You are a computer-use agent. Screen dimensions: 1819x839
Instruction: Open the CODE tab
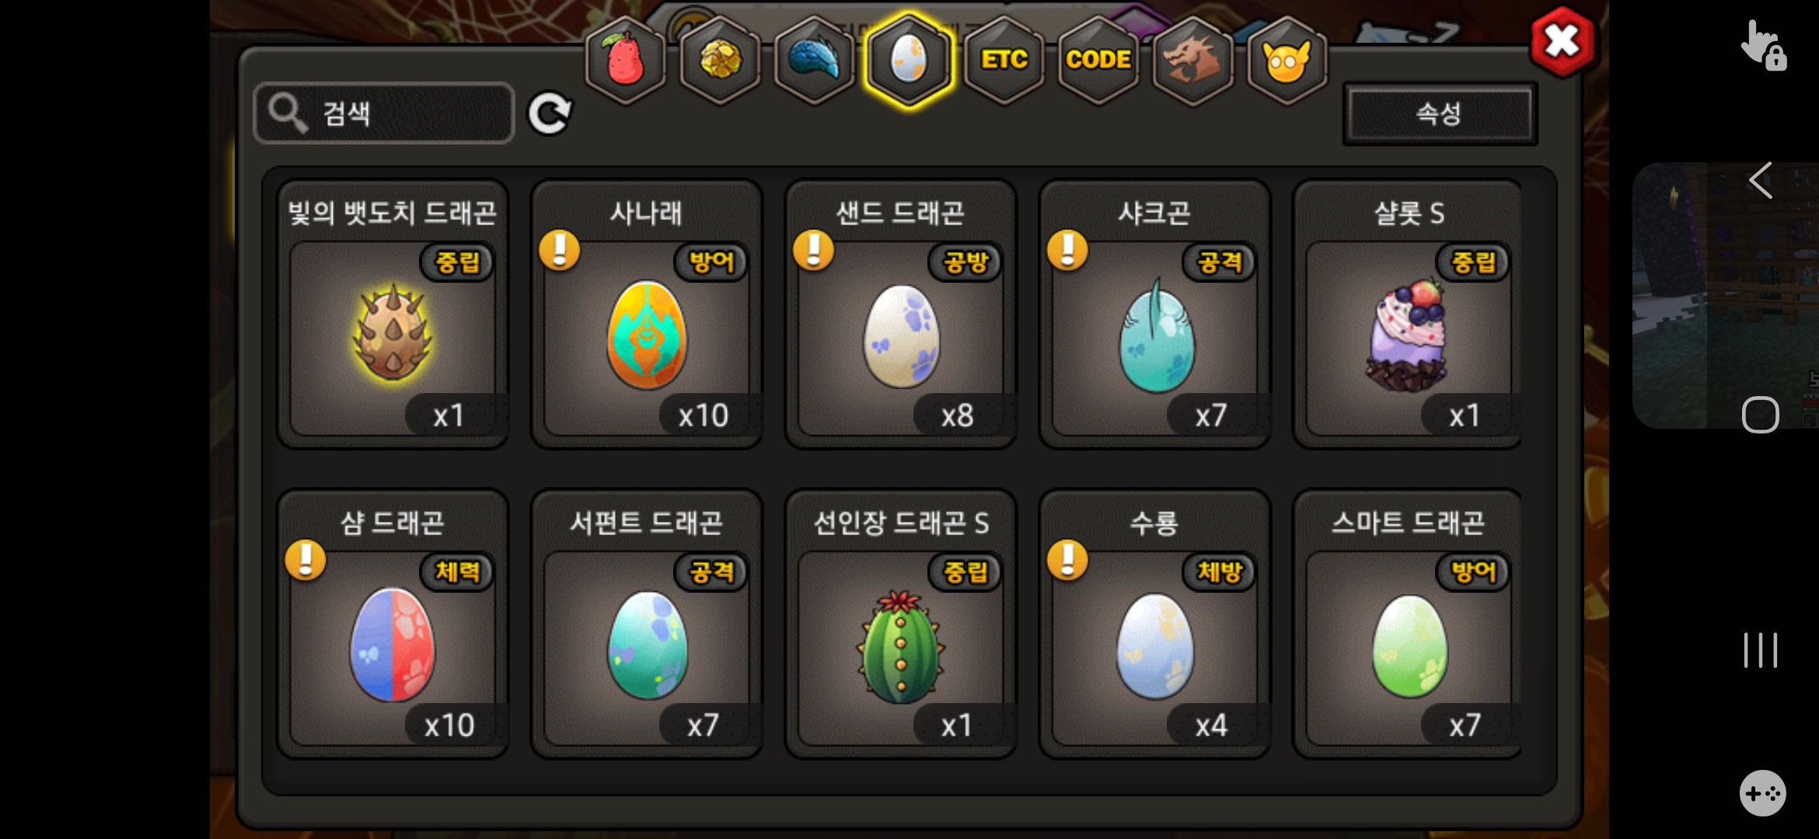pyautogui.click(x=1098, y=60)
